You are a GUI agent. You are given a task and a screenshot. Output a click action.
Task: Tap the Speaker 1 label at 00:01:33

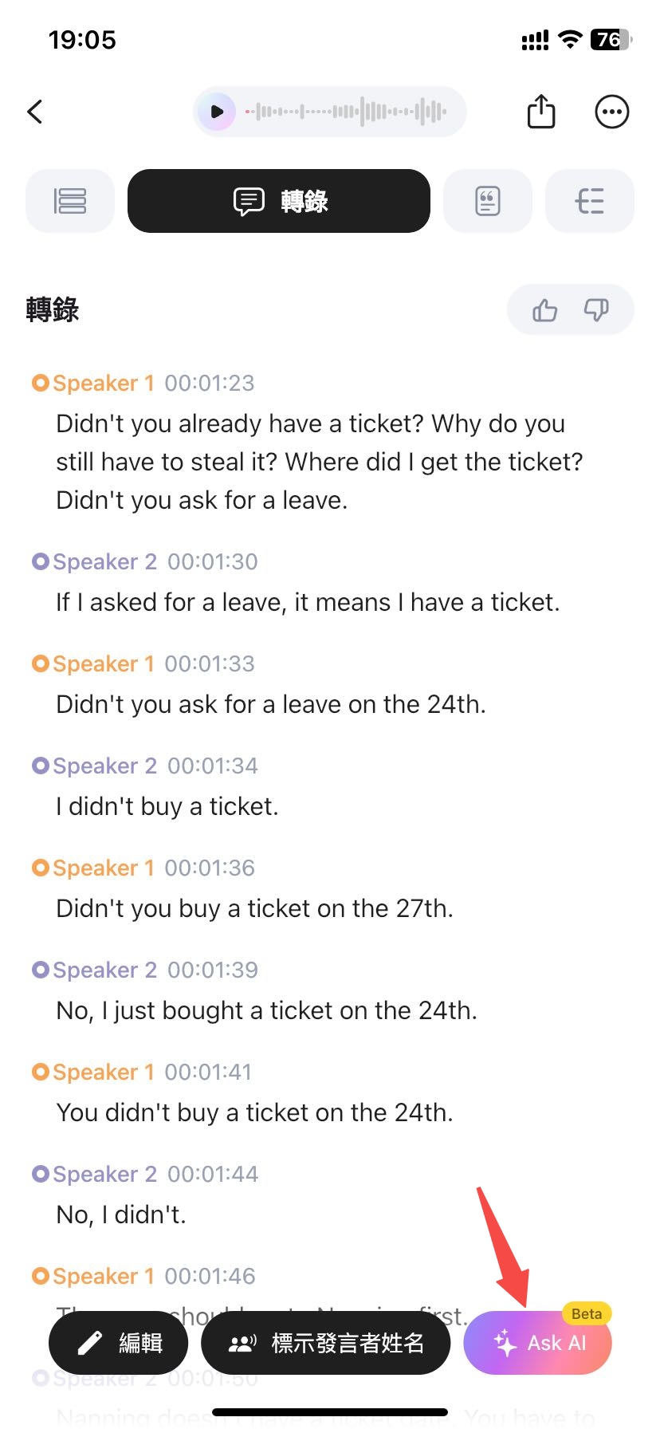[x=104, y=663]
